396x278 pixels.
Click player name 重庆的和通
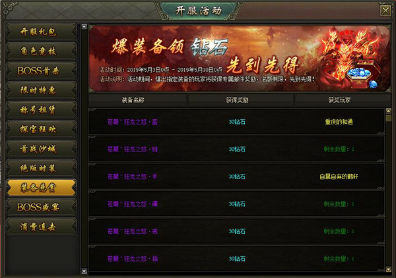pos(339,122)
